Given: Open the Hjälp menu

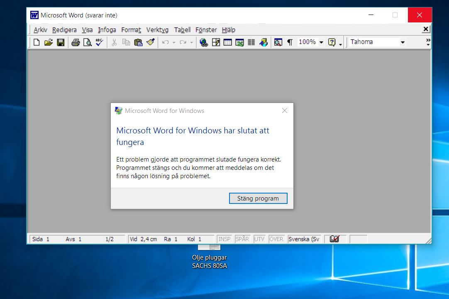Looking at the screenshot, I should (228, 30).
